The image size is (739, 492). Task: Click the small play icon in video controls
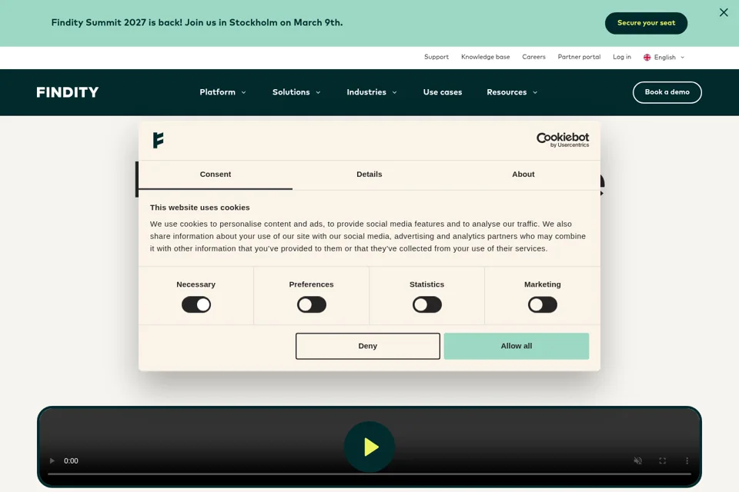[x=52, y=461]
